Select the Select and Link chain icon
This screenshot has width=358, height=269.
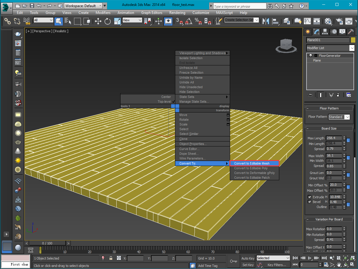[x=7, y=21]
